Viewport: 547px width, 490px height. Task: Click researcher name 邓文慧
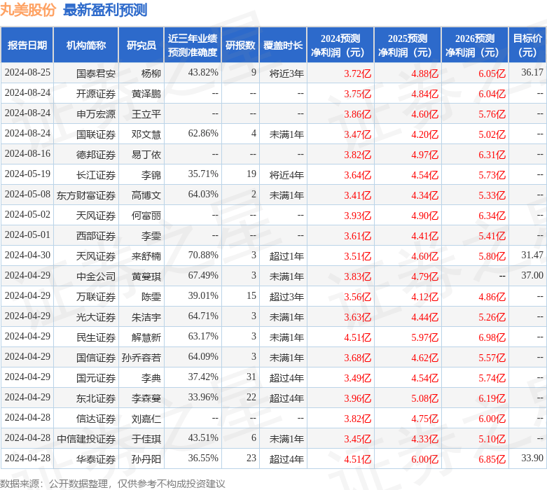click(x=146, y=134)
